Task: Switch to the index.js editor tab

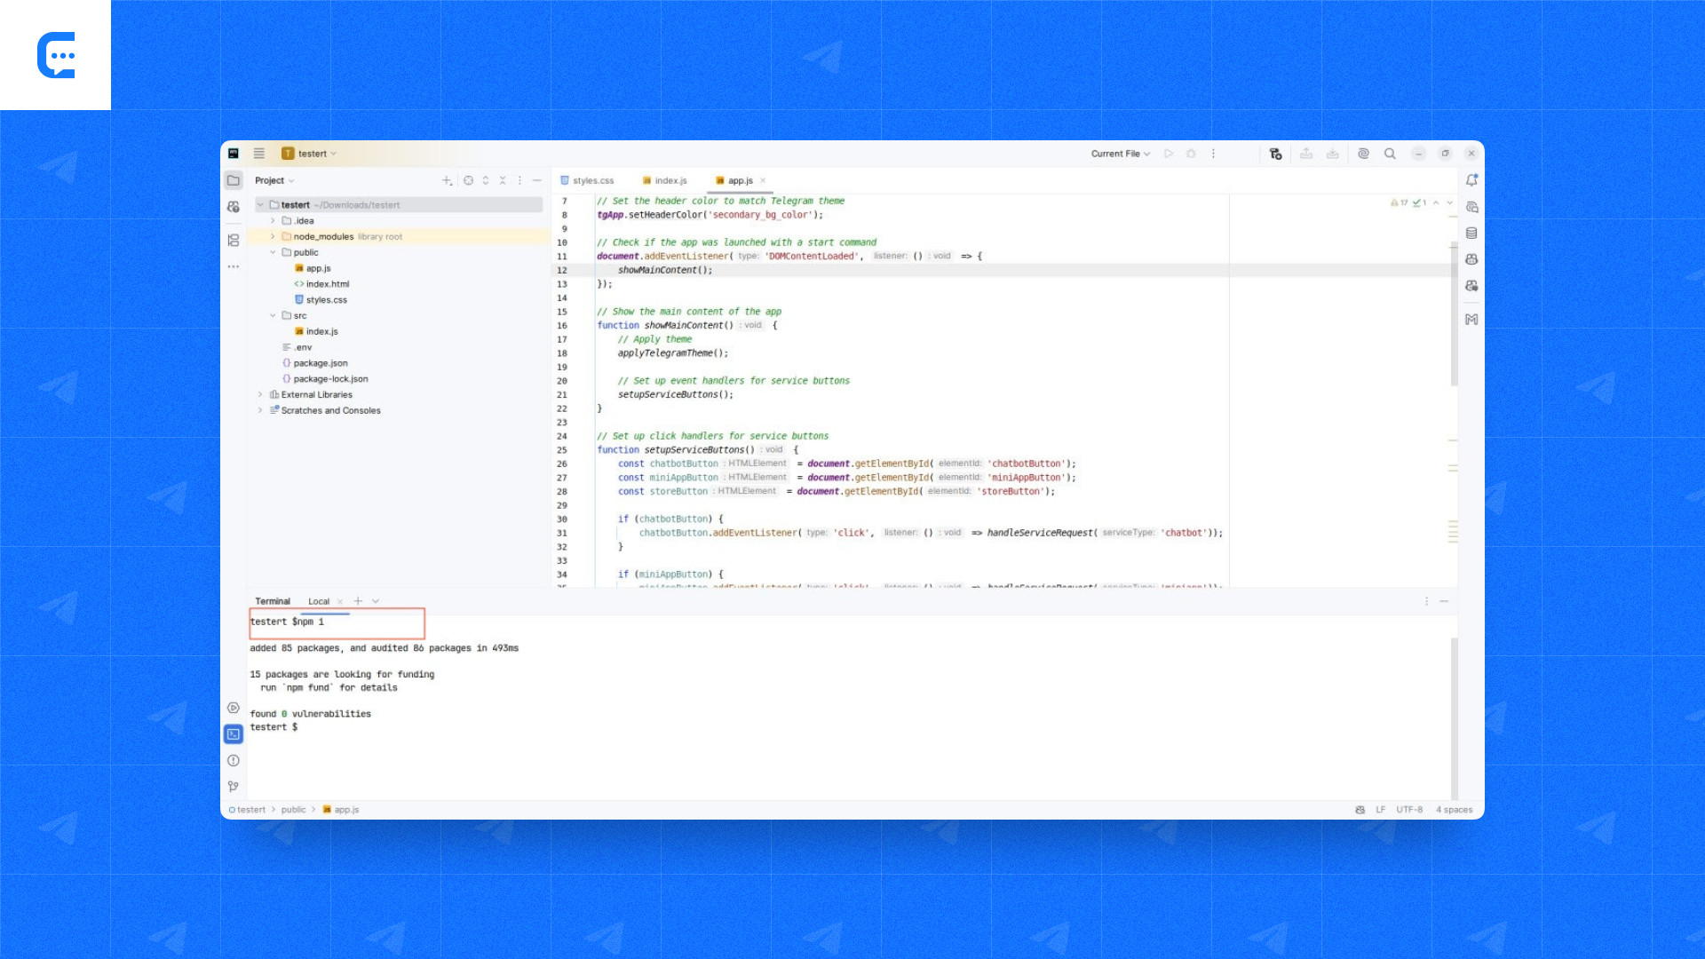Action: [x=670, y=180]
